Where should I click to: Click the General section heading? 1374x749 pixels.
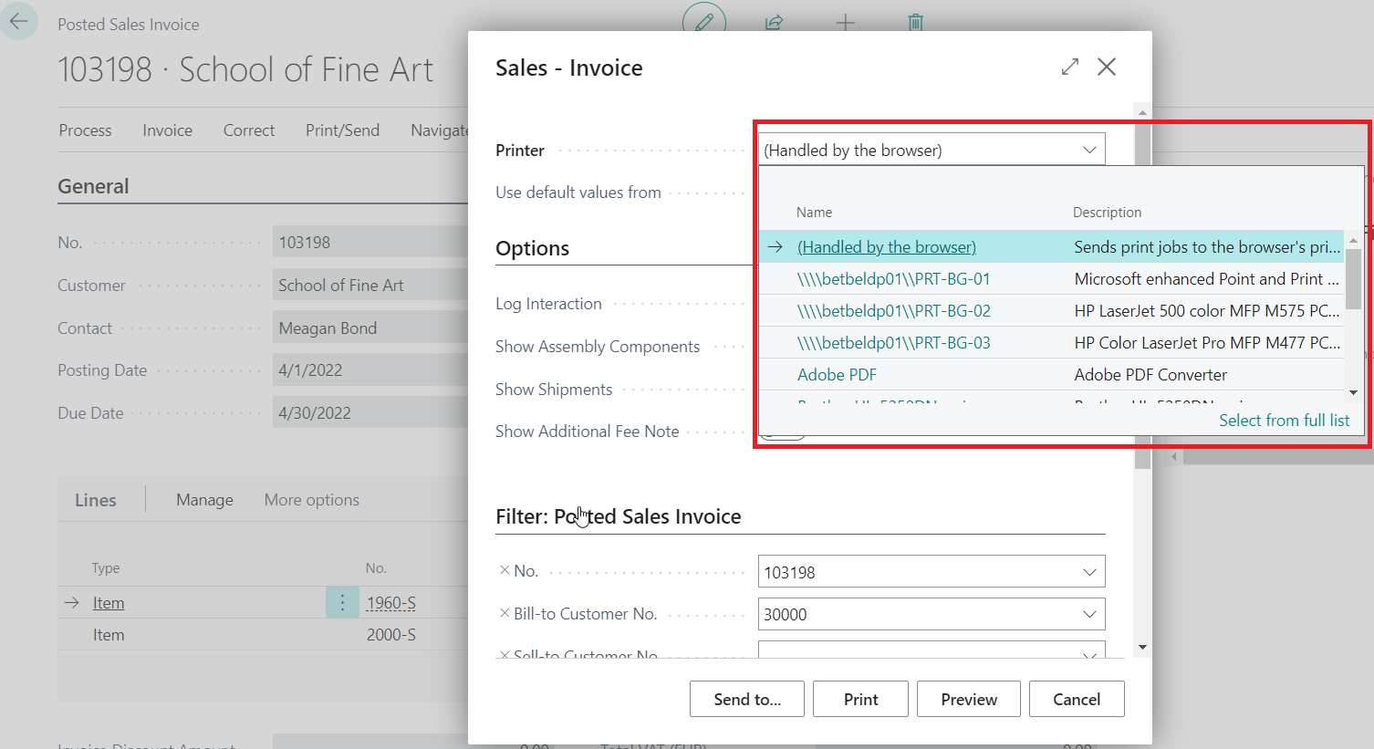(x=93, y=186)
